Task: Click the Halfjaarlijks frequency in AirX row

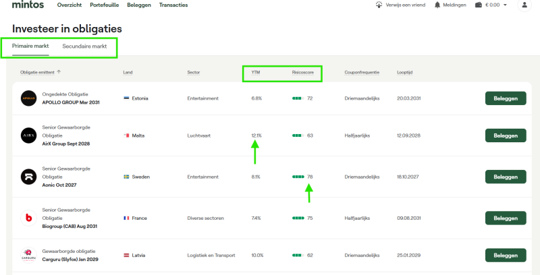Action: coord(357,135)
